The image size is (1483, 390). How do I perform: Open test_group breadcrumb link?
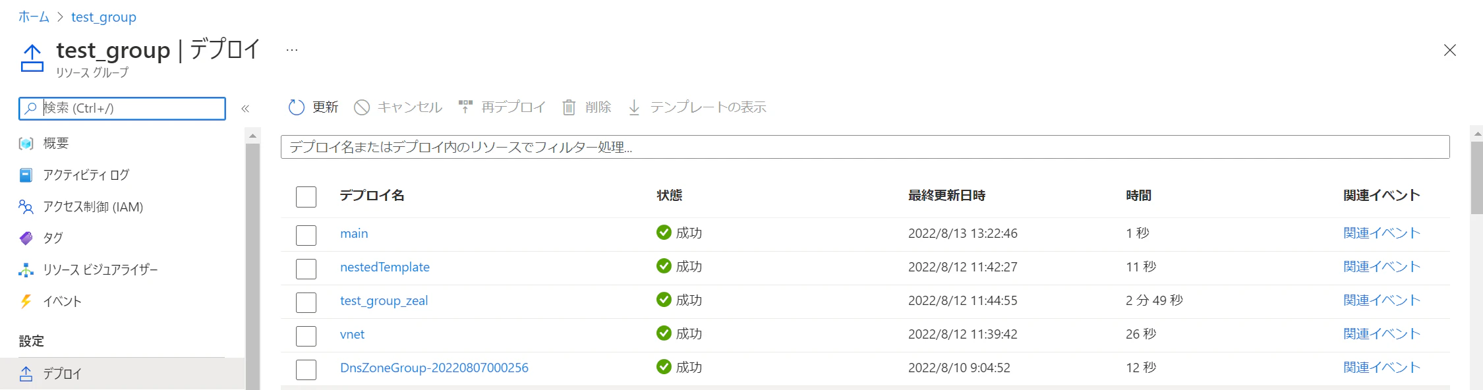coord(103,17)
